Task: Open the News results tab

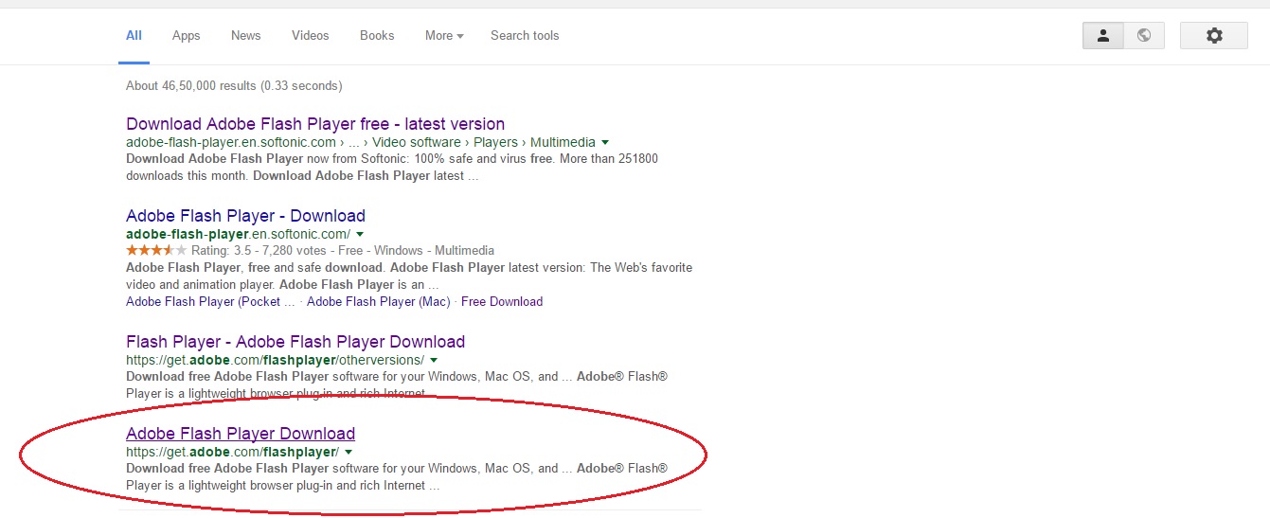Action: [245, 36]
